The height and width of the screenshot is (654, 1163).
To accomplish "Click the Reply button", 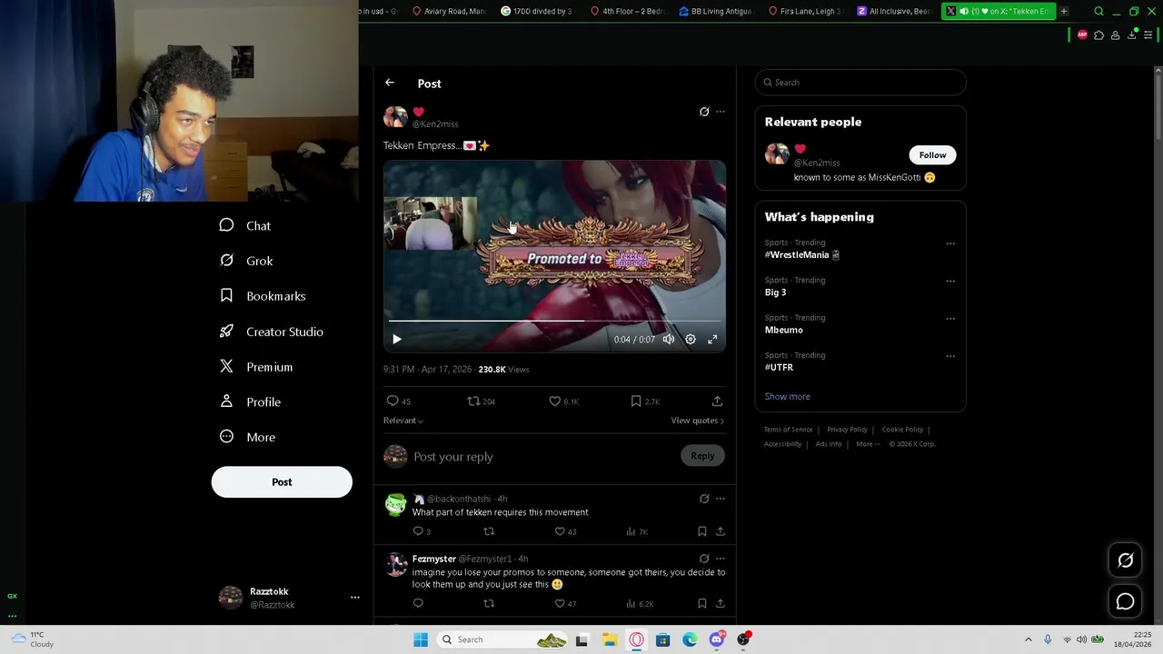I will click(702, 456).
